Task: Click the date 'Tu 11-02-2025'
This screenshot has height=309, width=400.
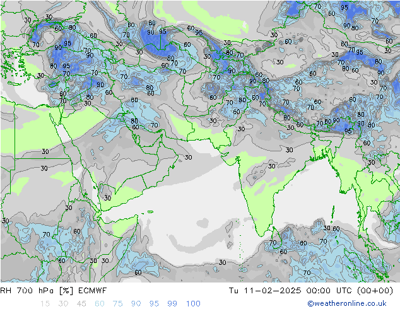Action: click(264, 291)
